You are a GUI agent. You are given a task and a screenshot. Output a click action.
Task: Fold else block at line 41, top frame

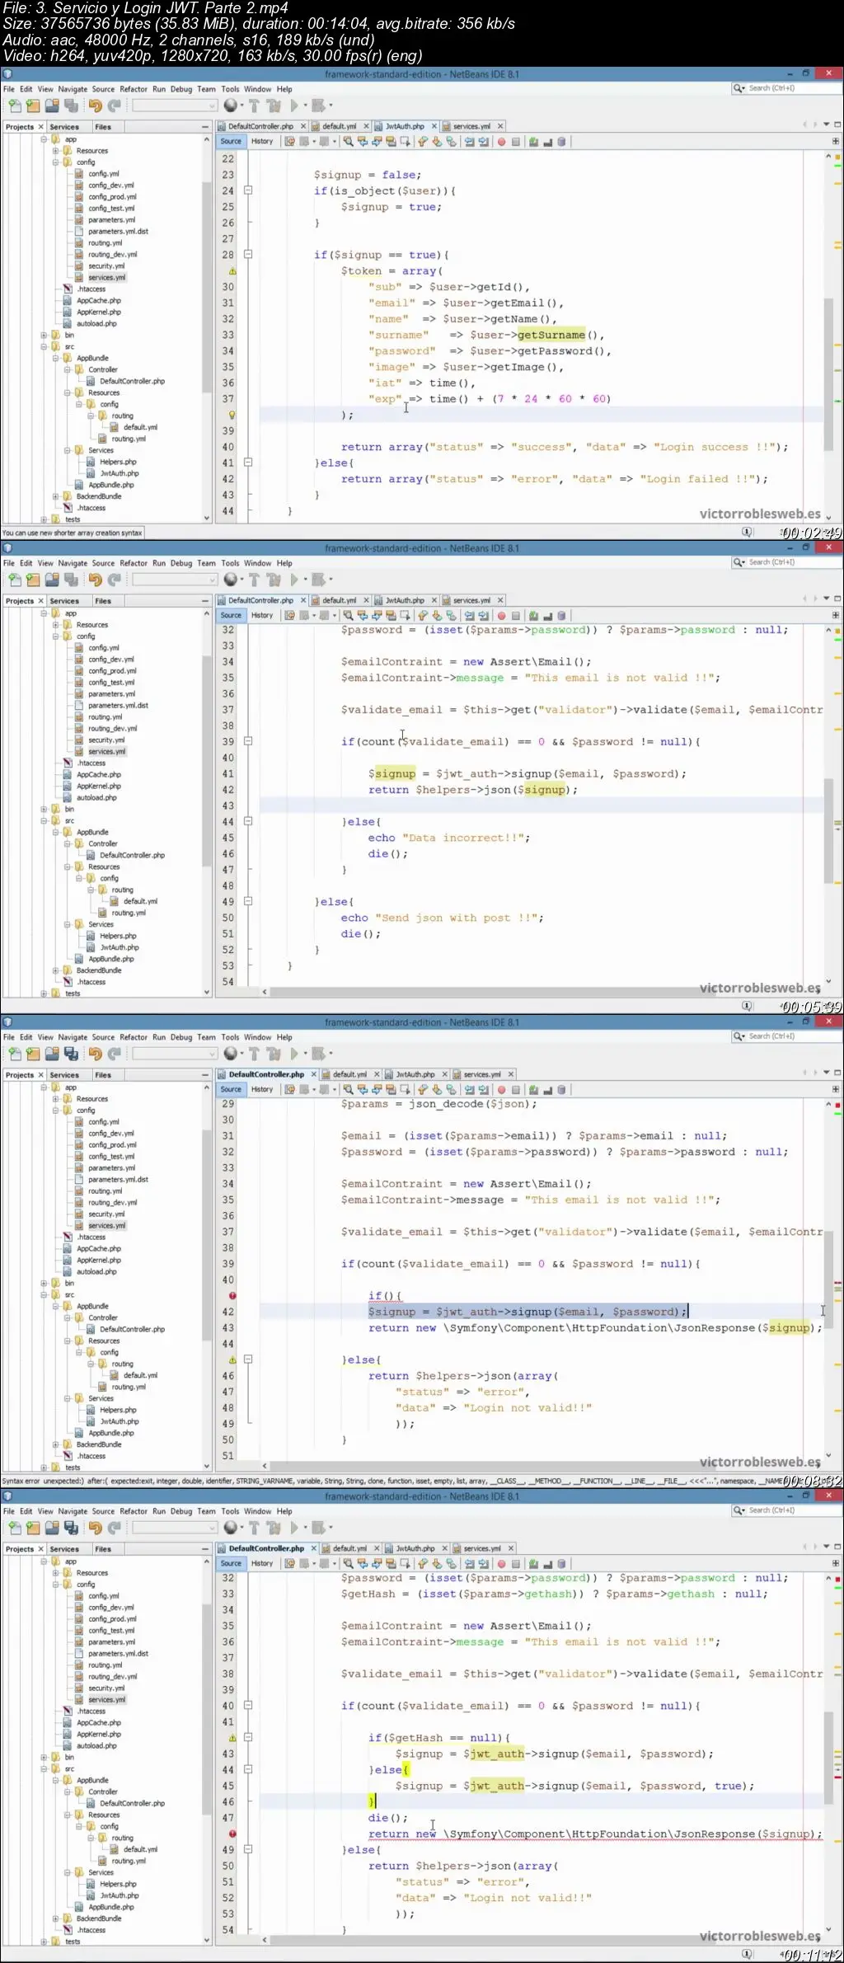tap(247, 463)
